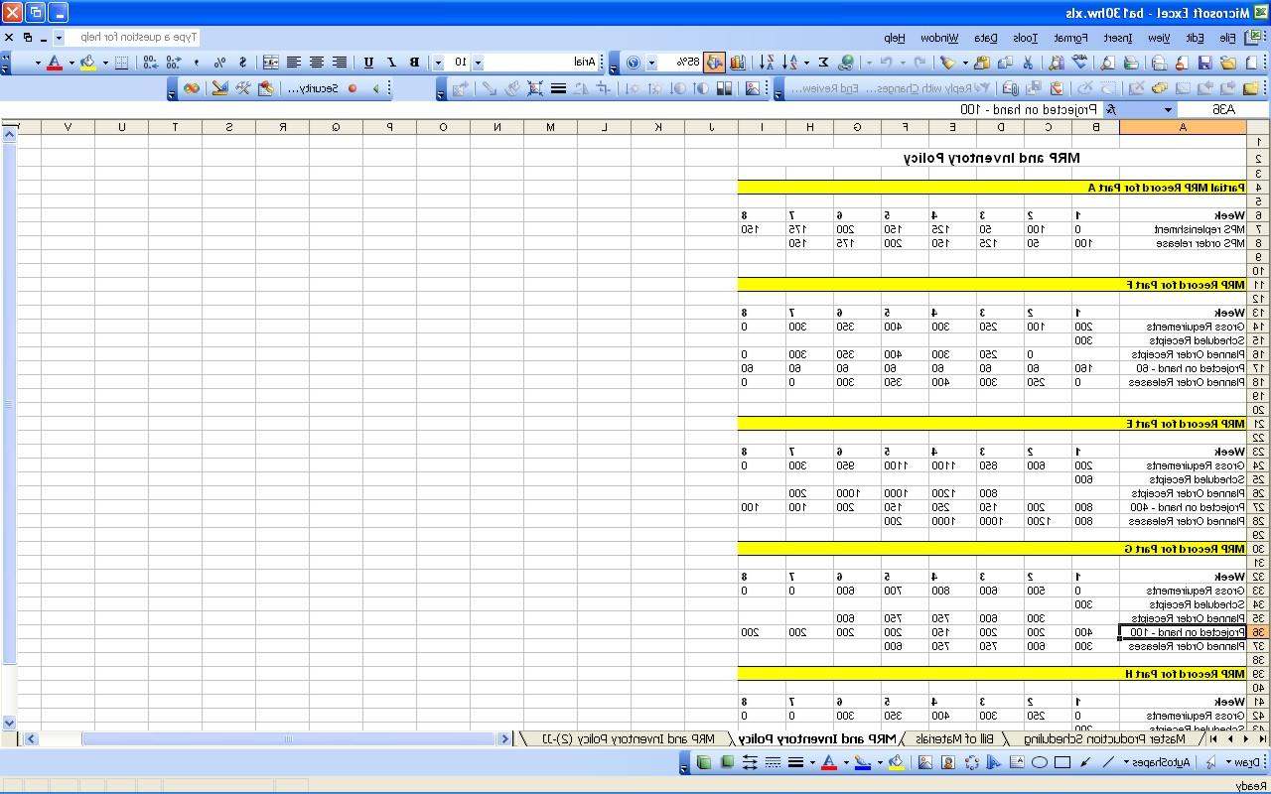Viewport: 1271px width, 794px height.
Task: Click the 3-D Style icon in Drawing toolbar
Action: point(704,762)
